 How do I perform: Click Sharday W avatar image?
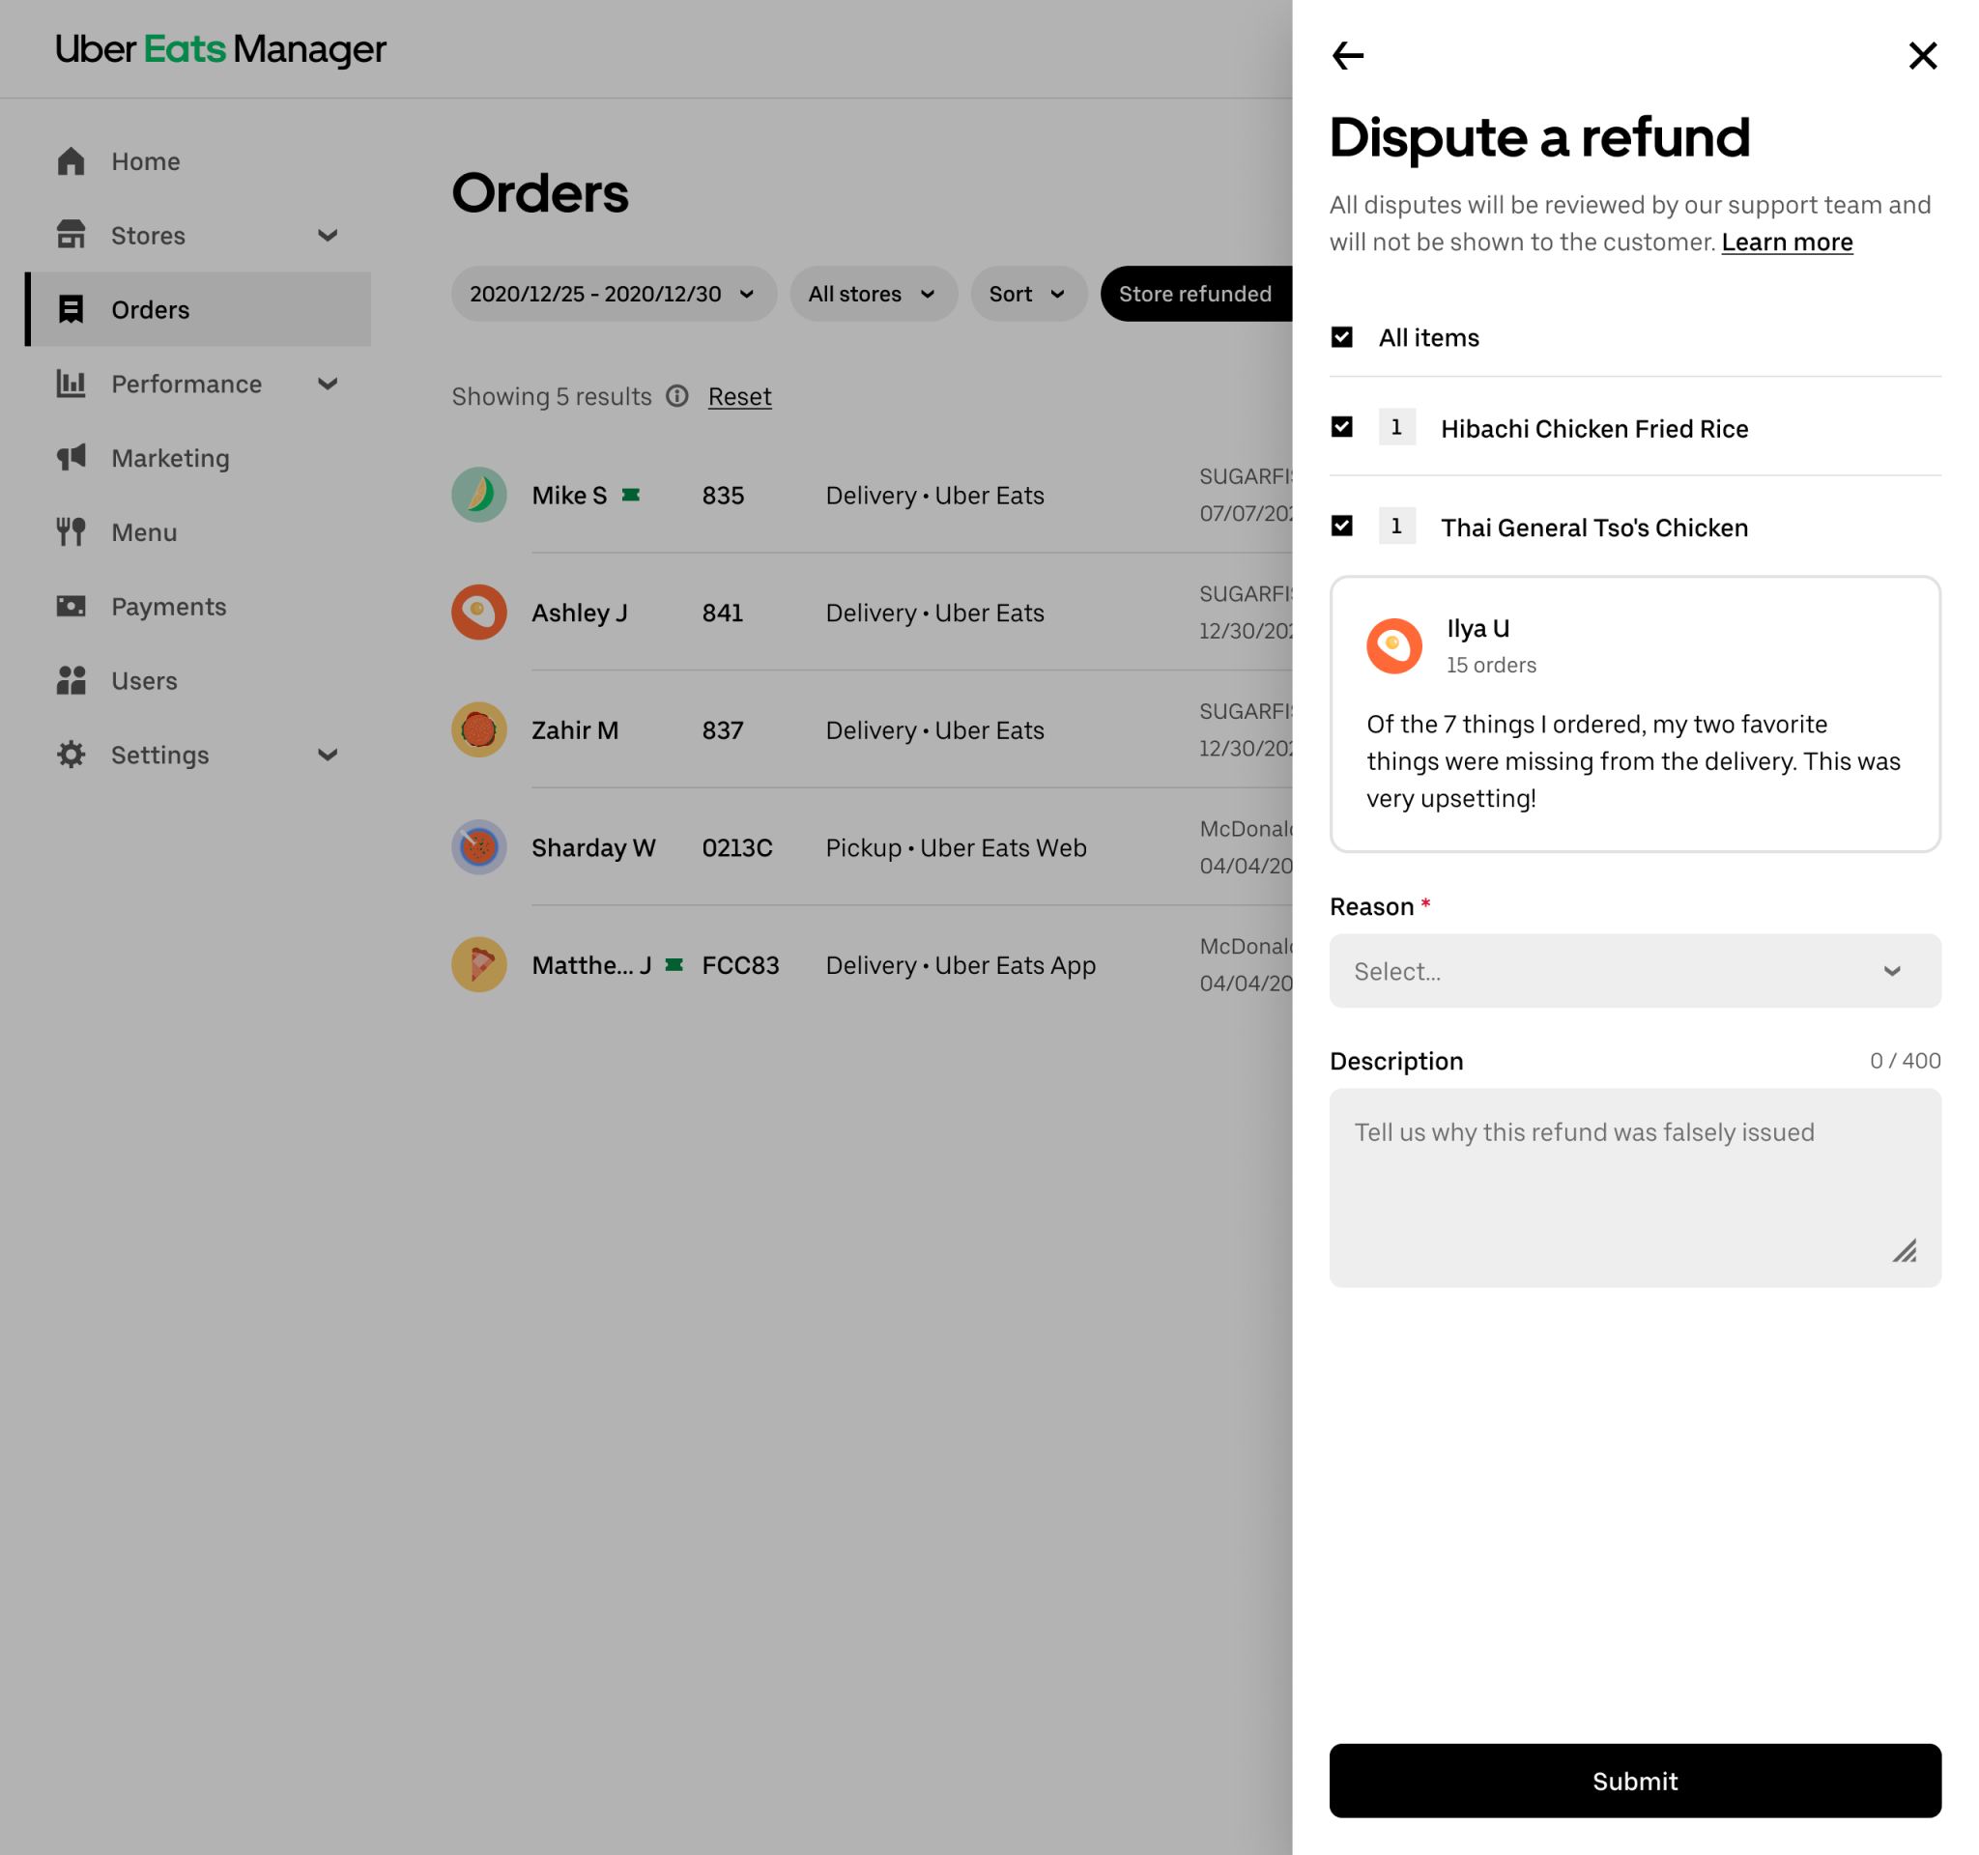(479, 847)
